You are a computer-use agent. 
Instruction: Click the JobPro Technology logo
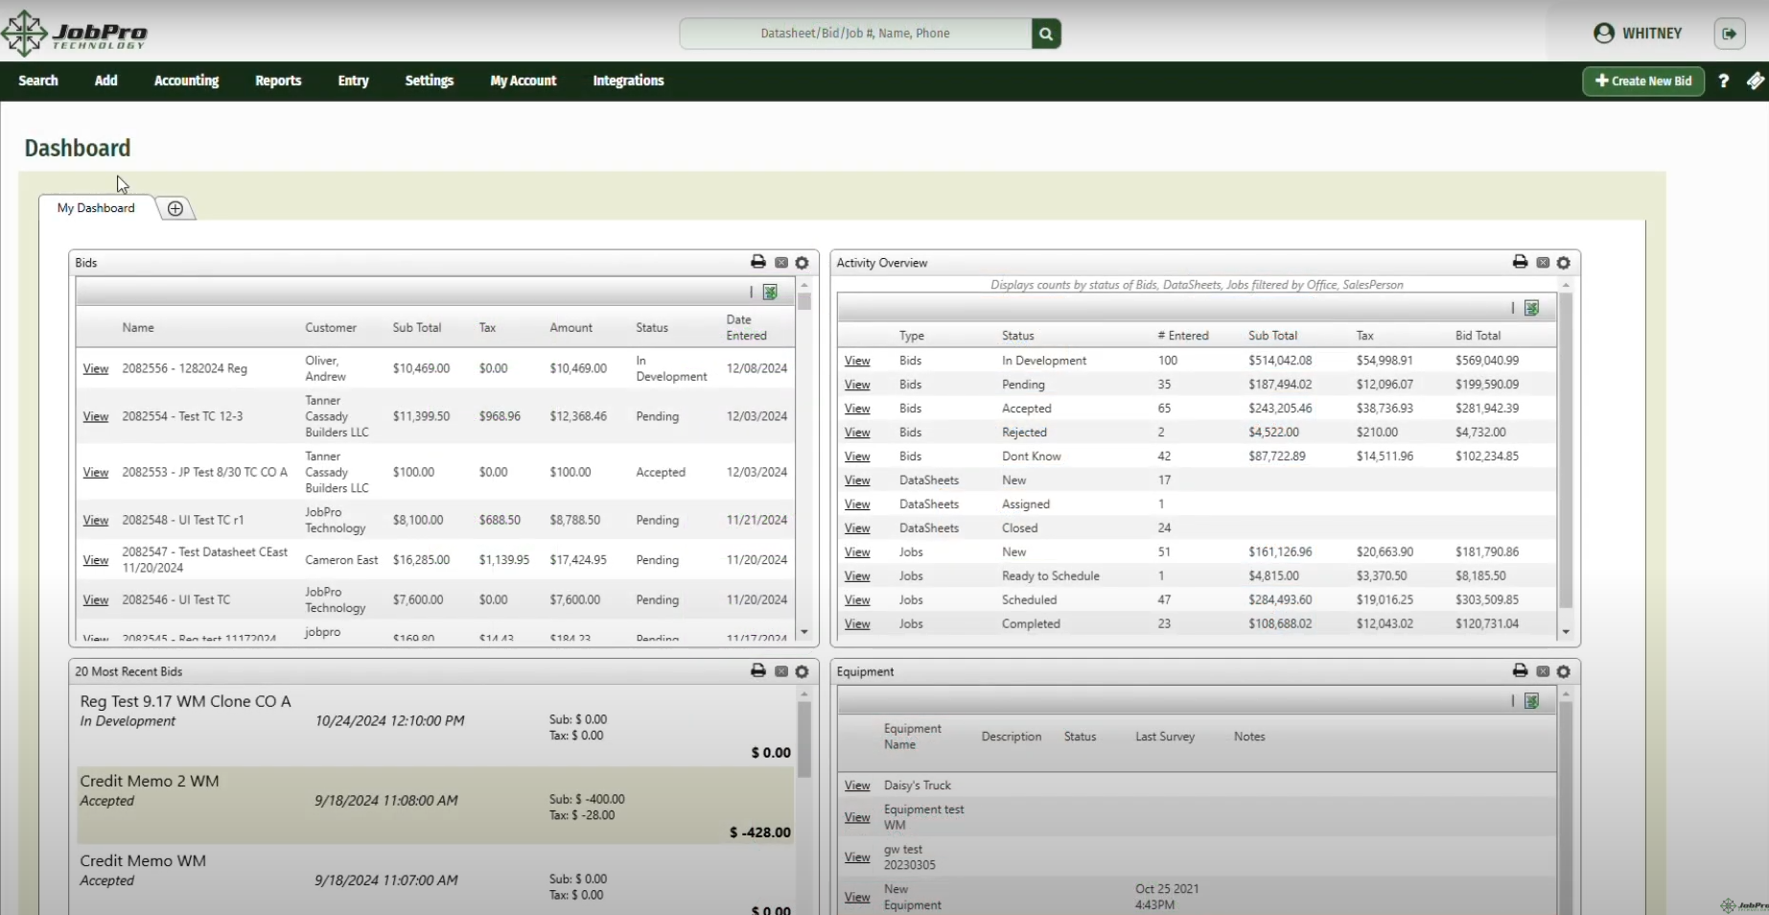pyautogui.click(x=75, y=32)
